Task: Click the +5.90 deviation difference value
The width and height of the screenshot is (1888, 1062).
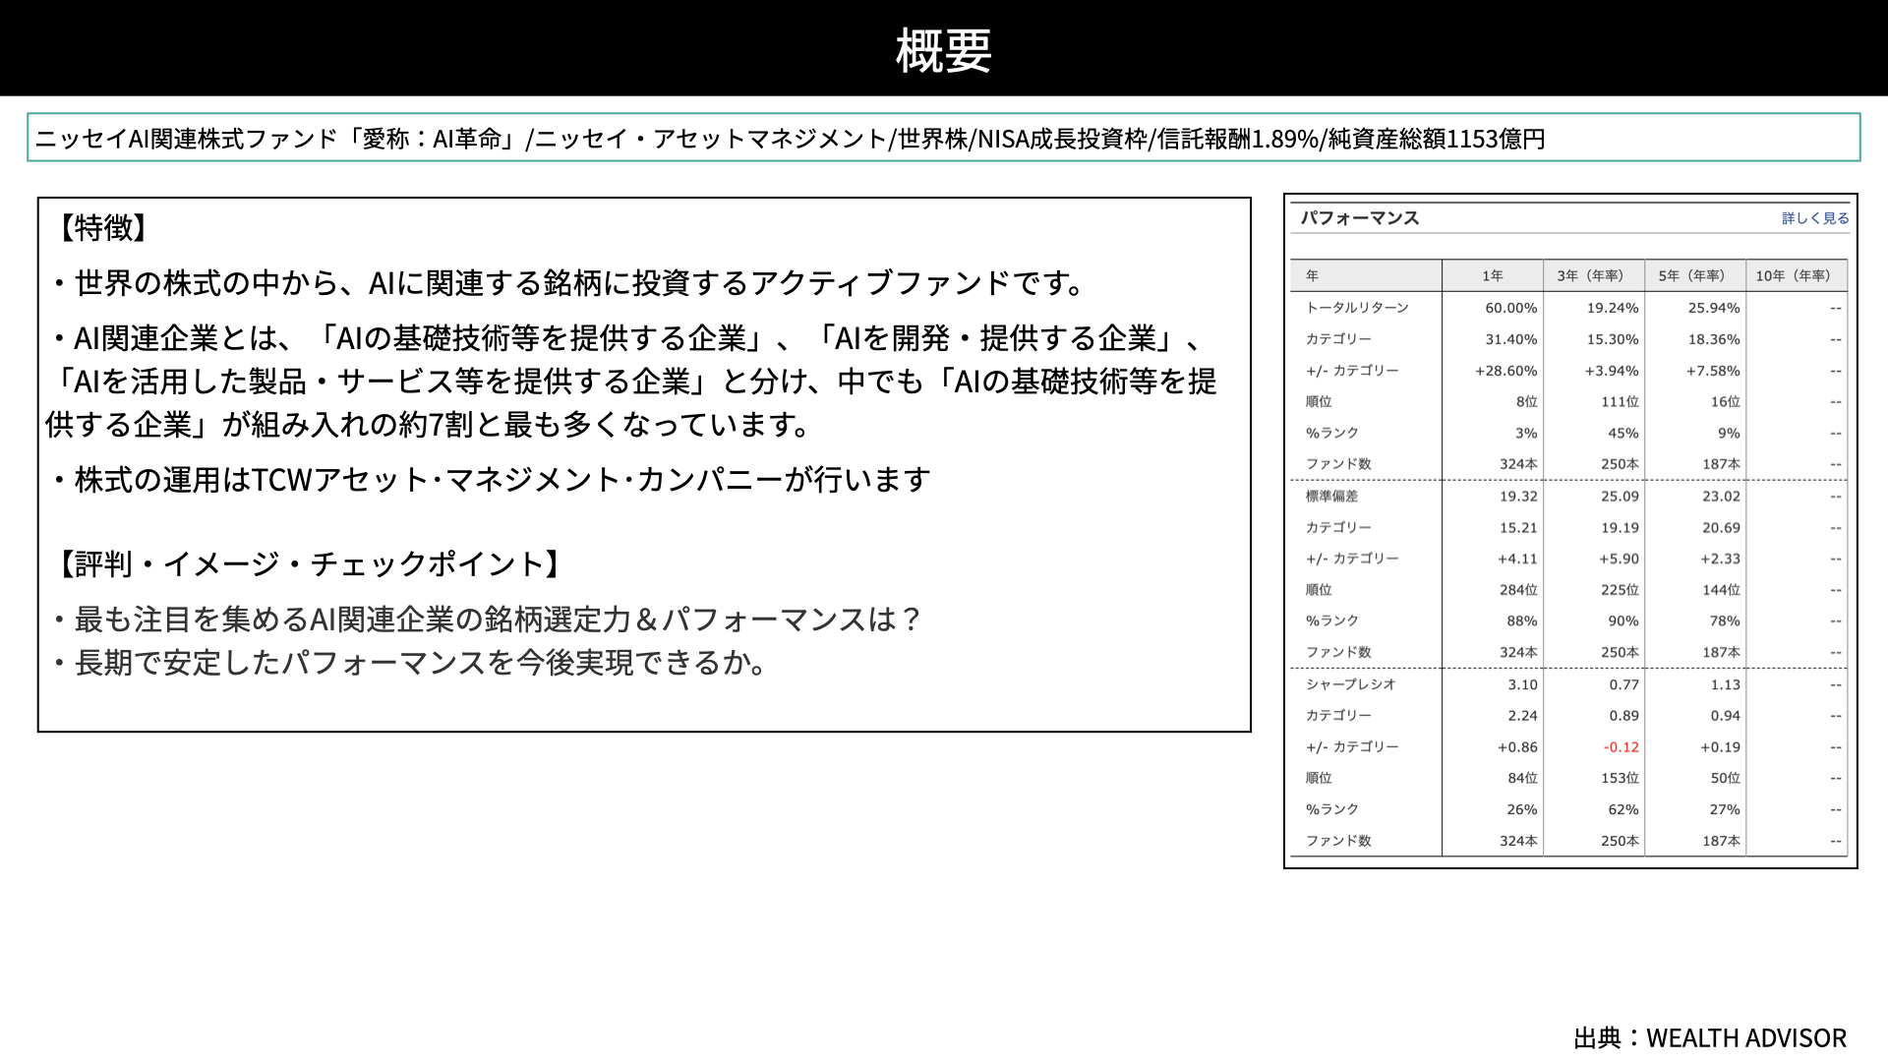Action: (x=1619, y=559)
